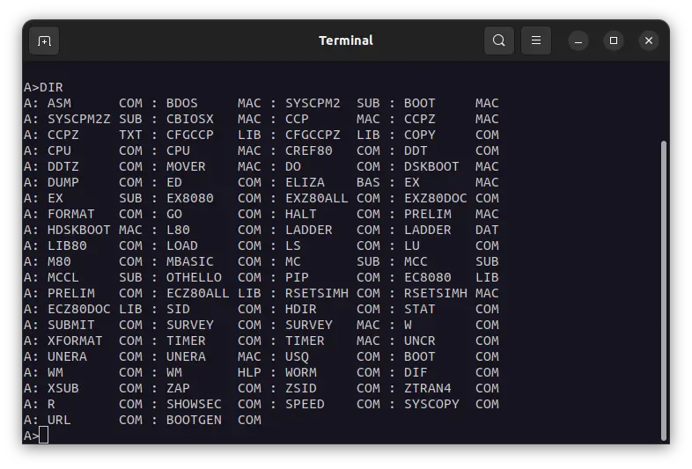This screenshot has width=692, height=469.
Task: Select the HALT filename
Action: click(x=300, y=215)
